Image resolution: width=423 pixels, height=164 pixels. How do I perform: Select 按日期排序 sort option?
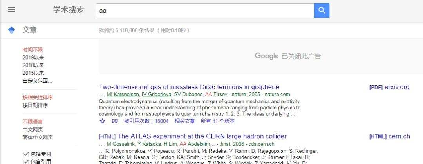pos(35,105)
